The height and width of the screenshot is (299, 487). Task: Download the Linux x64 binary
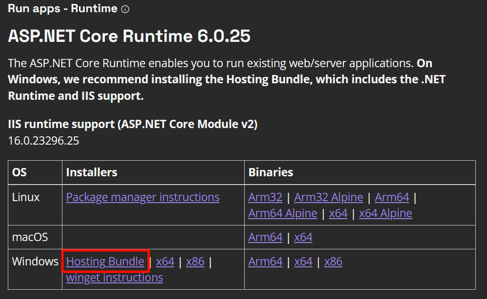click(338, 213)
